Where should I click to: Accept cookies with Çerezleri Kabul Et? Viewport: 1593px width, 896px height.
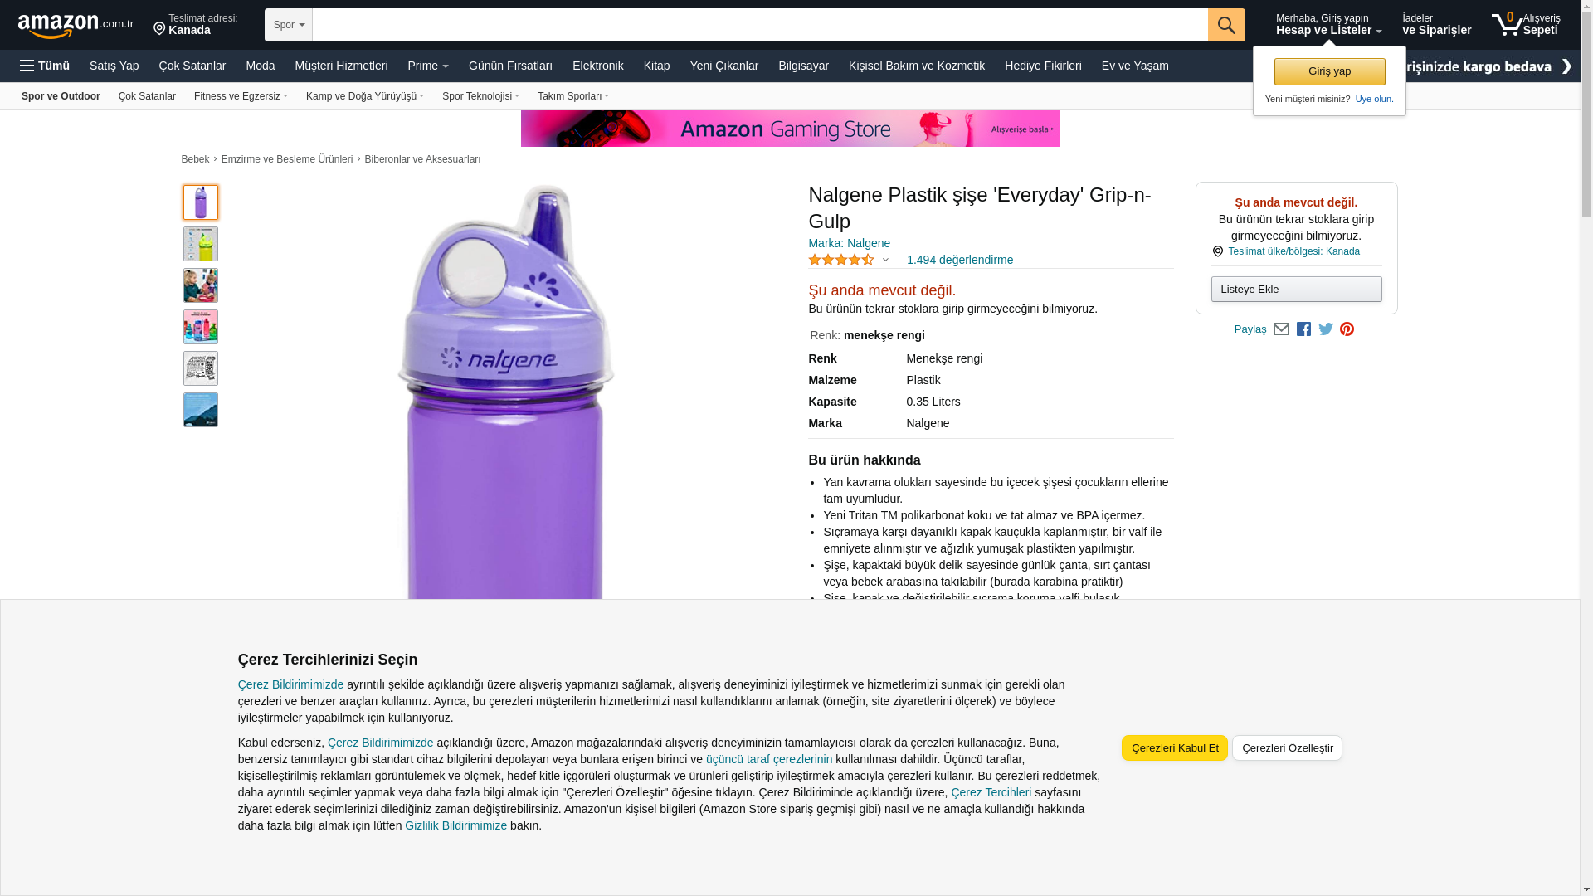[1174, 747]
